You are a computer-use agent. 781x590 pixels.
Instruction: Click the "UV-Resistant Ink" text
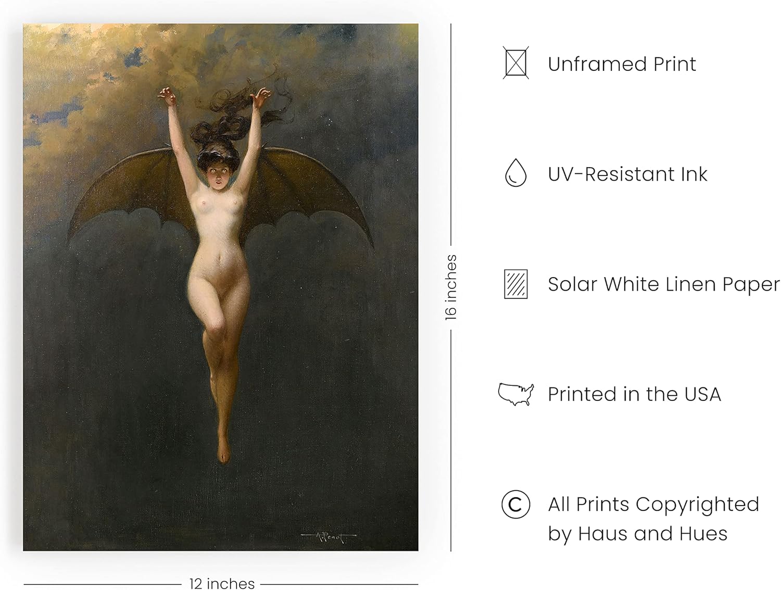(627, 174)
